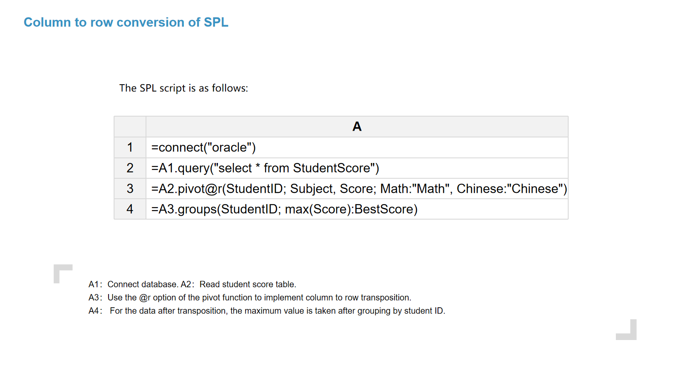
Task: Click the "A2: Read student score table" note
Action: [x=238, y=284]
